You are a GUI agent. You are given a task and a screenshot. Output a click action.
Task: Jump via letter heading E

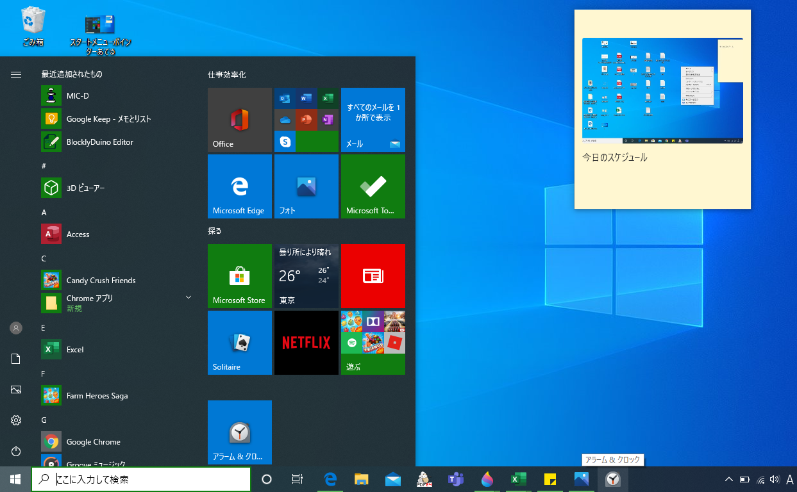point(44,327)
